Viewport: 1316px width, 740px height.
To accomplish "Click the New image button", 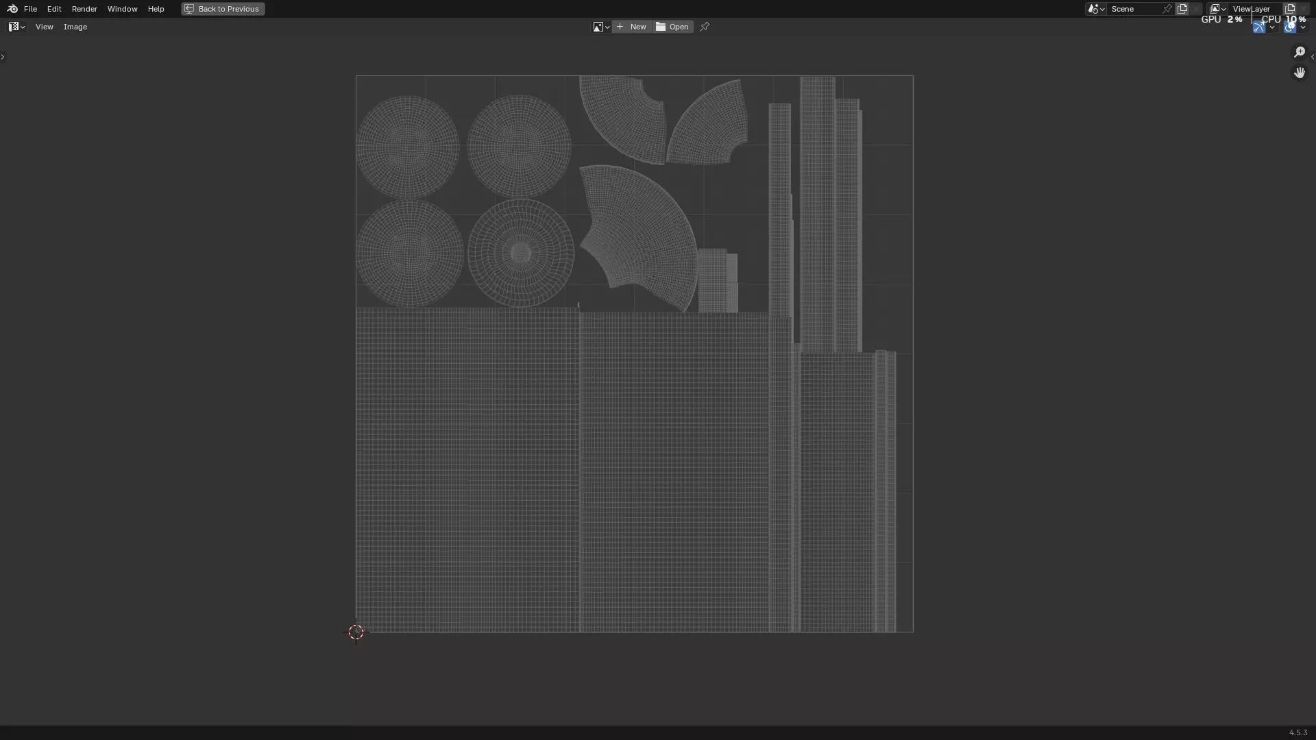I will point(632,27).
